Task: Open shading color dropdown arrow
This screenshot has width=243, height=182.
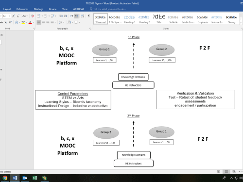Action: click(72, 22)
